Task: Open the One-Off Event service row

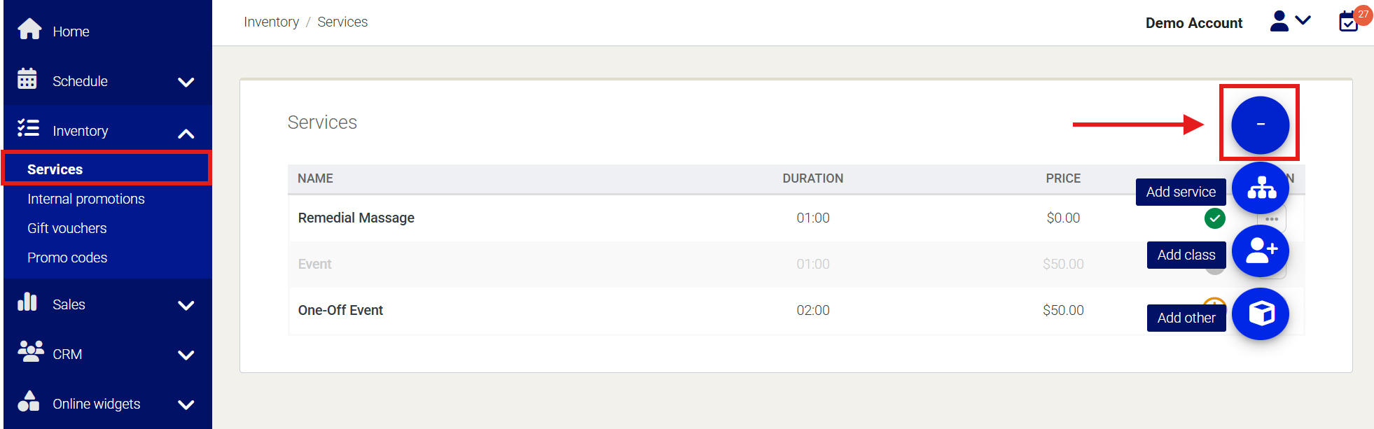Action: point(340,310)
